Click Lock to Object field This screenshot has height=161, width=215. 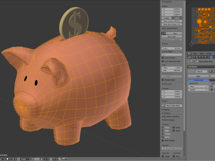pos(172,55)
